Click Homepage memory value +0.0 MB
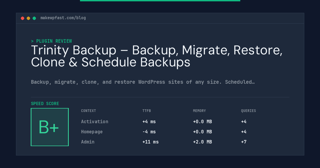This screenshot has width=320, height=168. (202, 132)
